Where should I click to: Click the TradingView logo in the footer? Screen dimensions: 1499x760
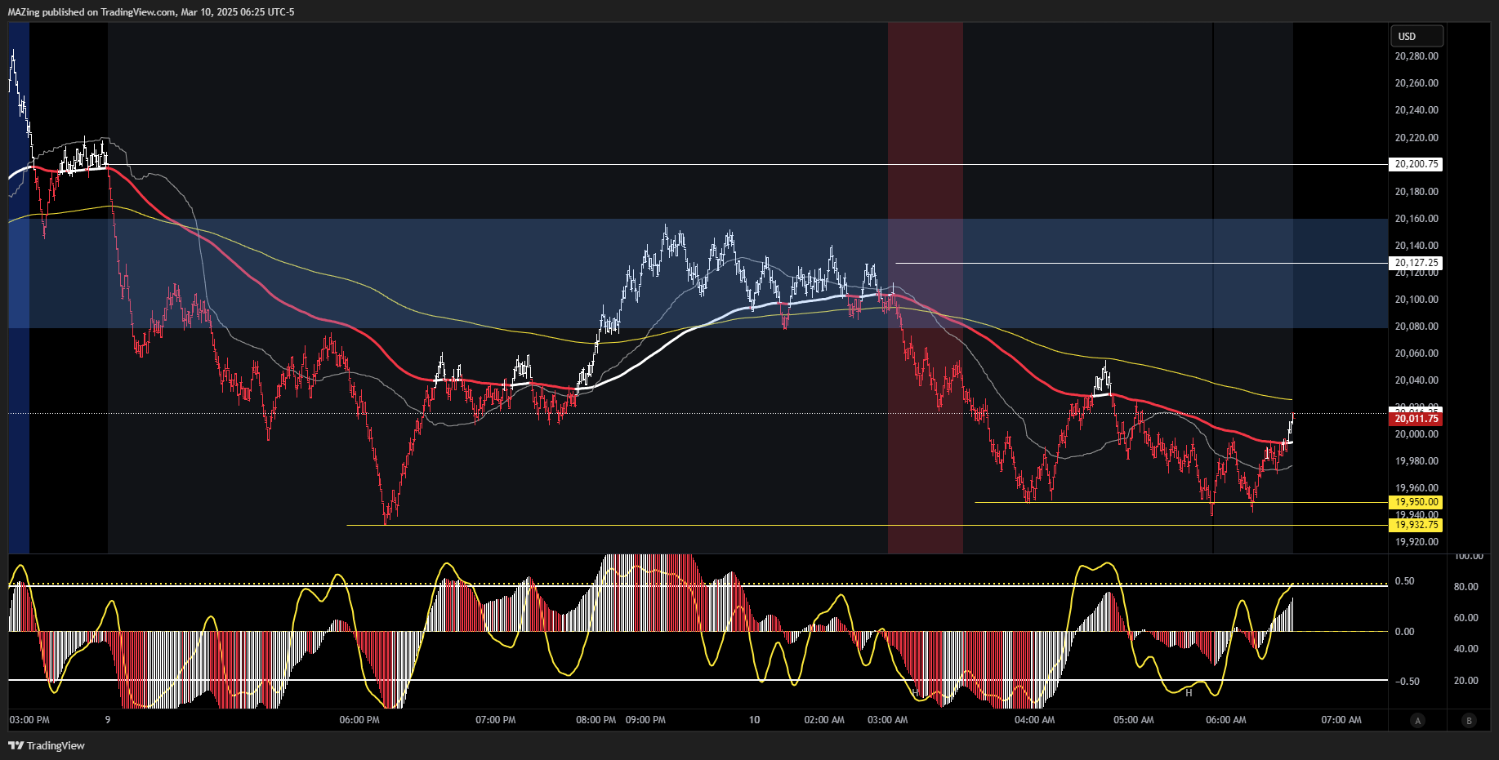point(47,745)
